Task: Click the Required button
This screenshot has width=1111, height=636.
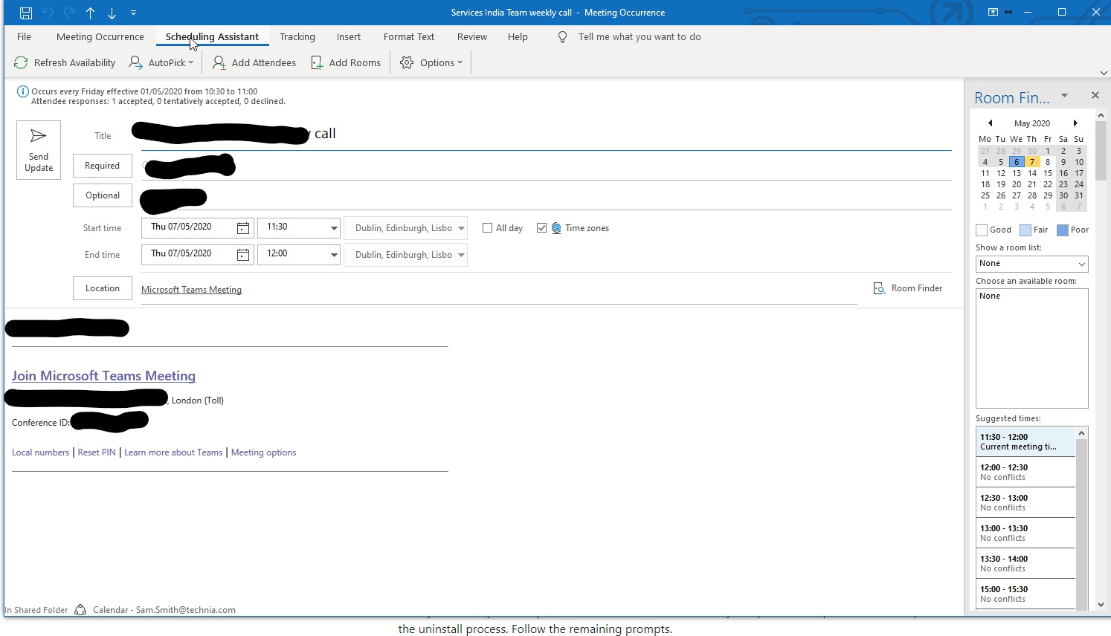Action: click(103, 166)
